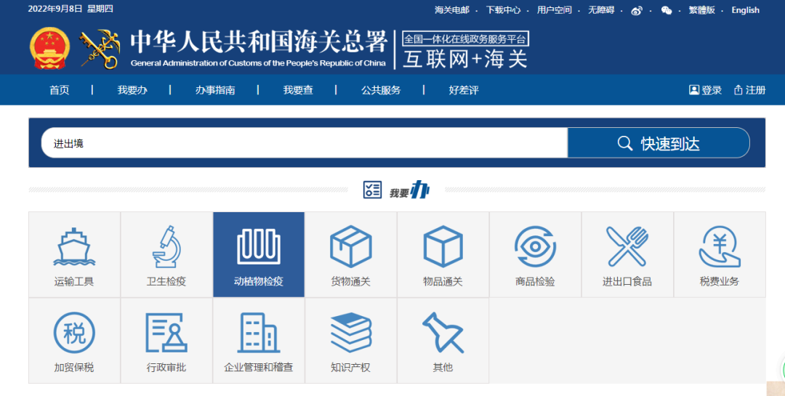Open the 无障碍 accessibility link
Screen dimensions: 785x396
(601, 10)
